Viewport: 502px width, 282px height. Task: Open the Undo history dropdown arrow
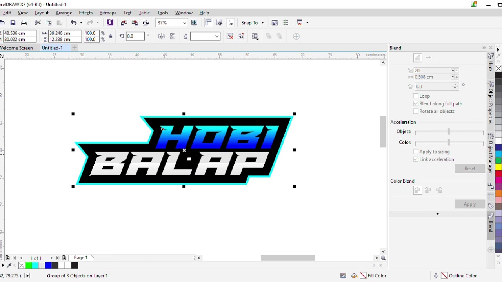81,23
